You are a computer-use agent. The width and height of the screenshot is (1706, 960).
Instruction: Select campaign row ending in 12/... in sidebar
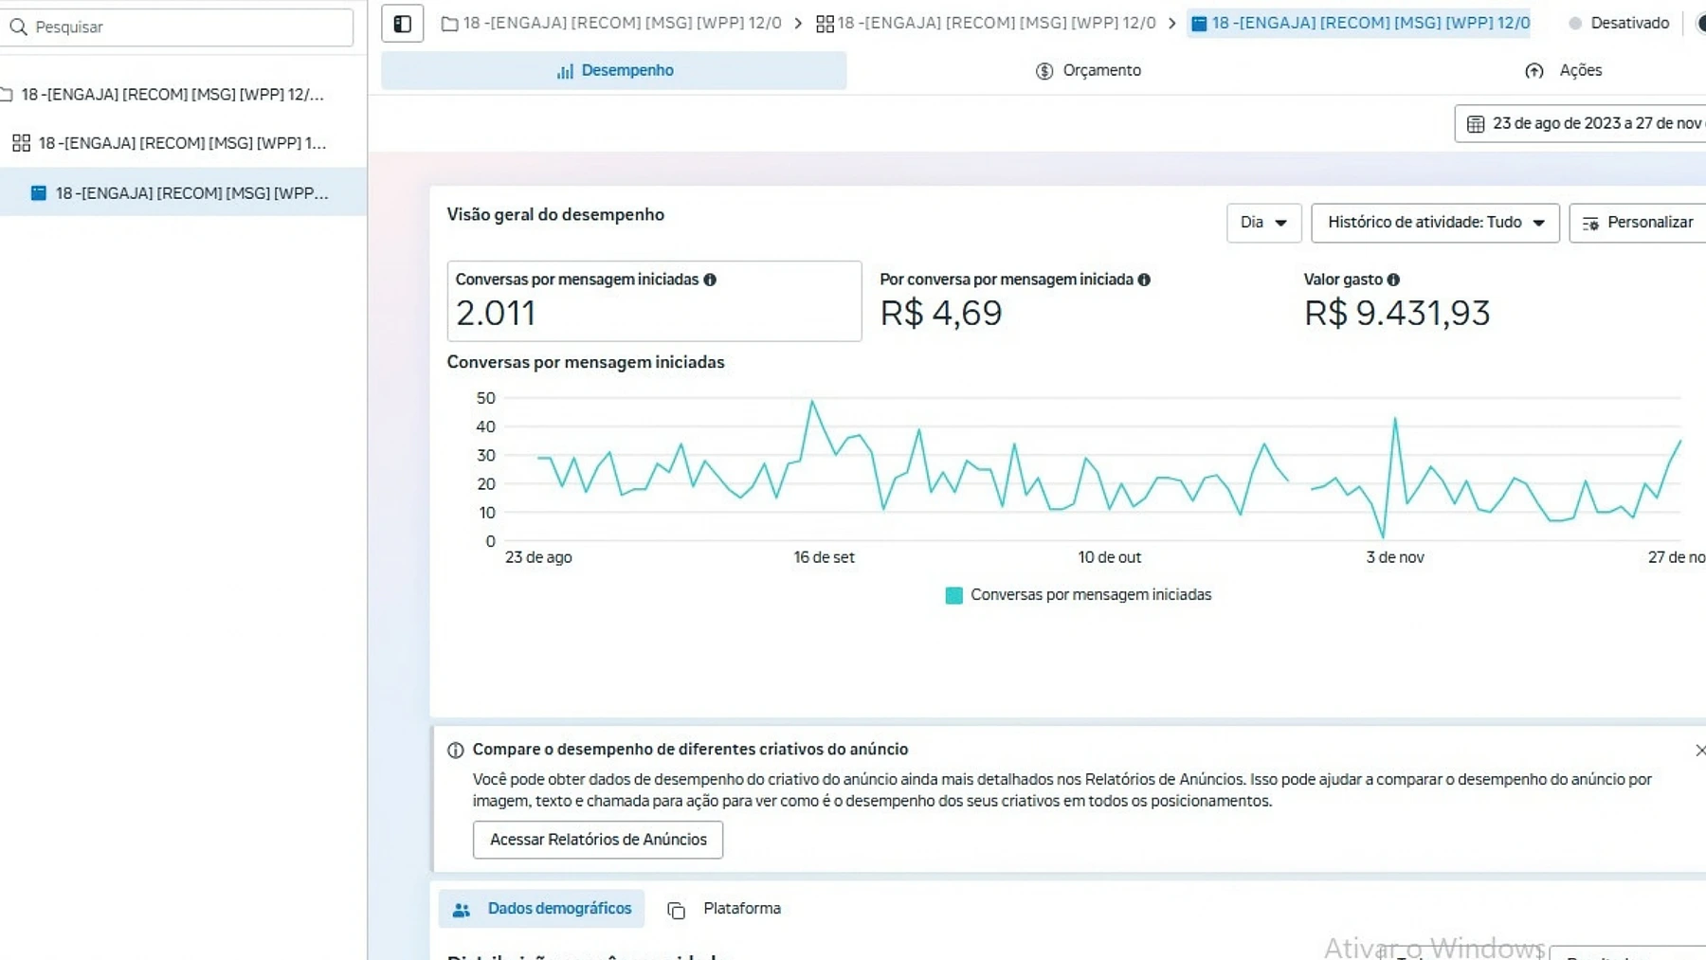point(183,95)
